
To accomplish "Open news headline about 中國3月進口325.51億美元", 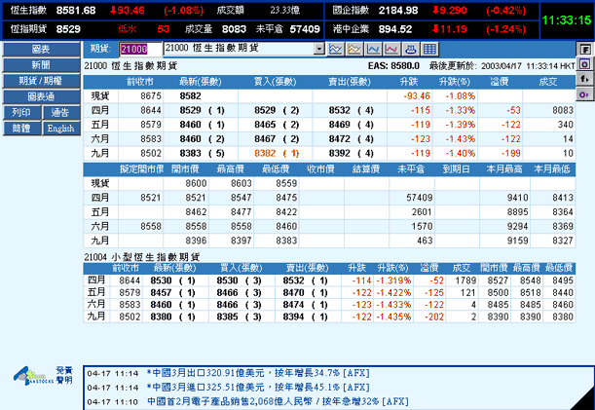I will tap(258, 388).
